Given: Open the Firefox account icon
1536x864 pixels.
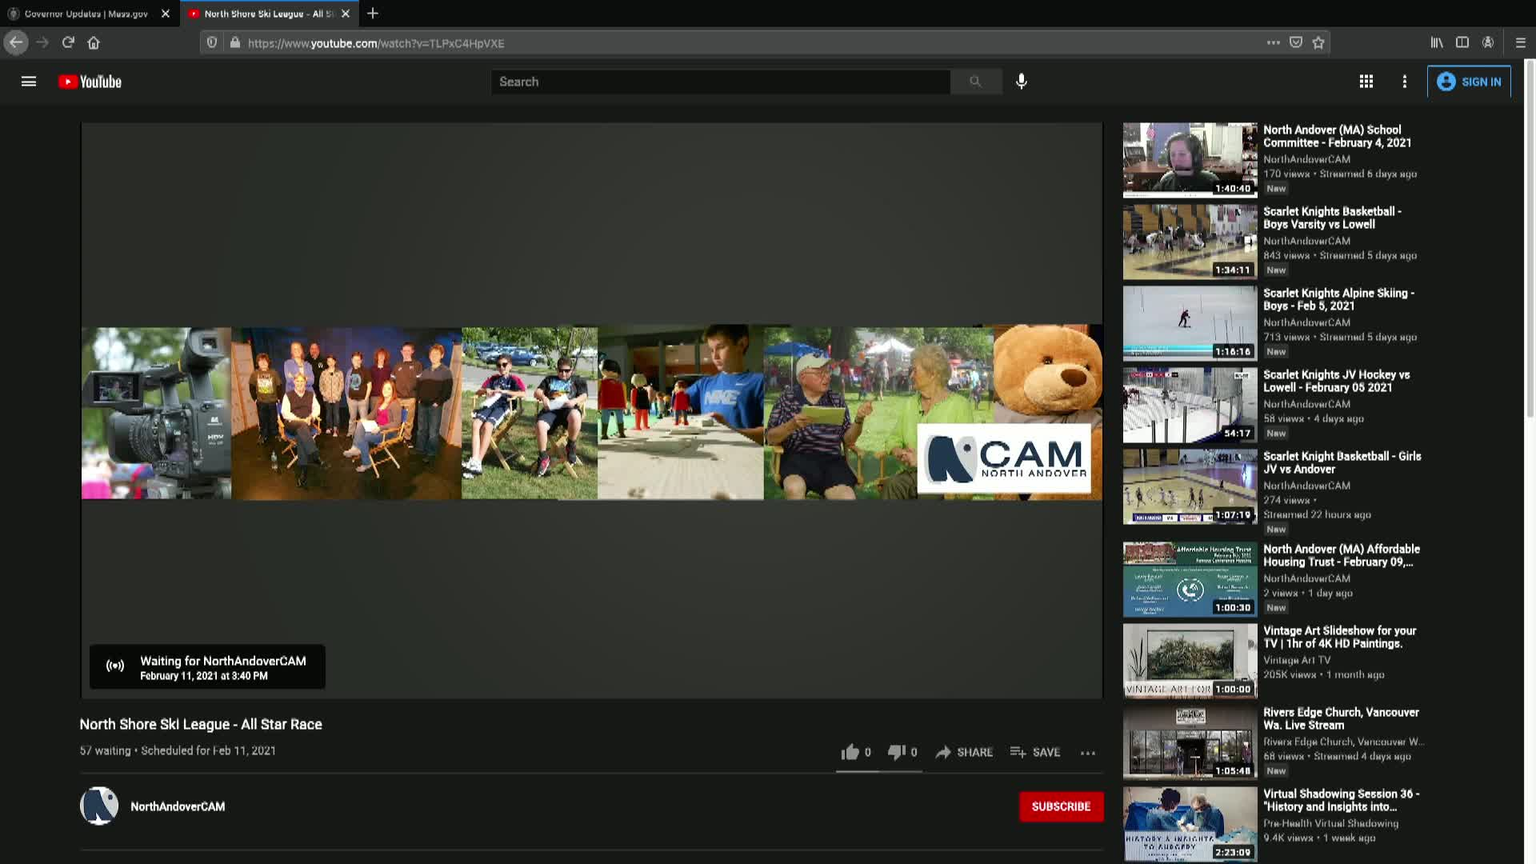Looking at the screenshot, I should click(x=1488, y=42).
